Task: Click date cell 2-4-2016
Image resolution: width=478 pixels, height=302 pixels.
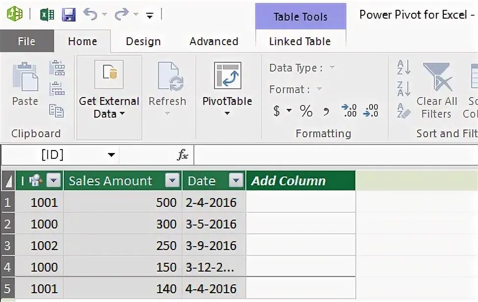Action: coord(214,202)
